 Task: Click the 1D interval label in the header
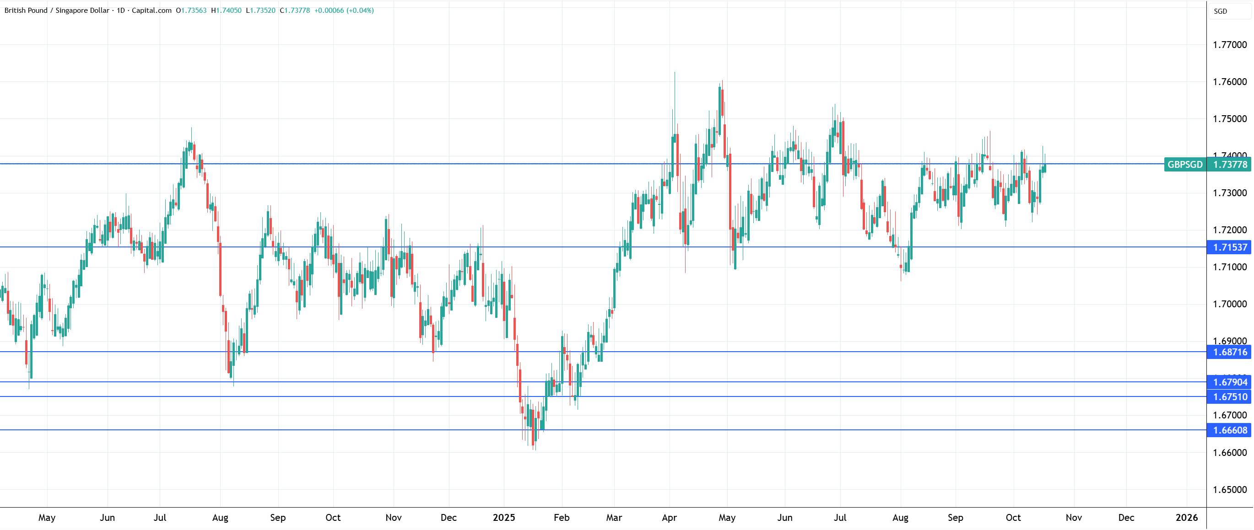pos(121,10)
